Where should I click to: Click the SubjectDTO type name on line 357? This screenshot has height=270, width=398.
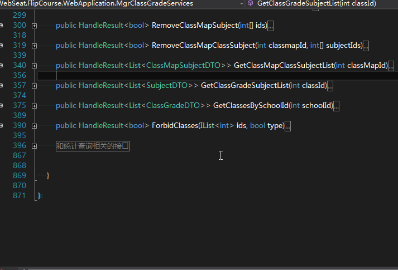pos(167,86)
